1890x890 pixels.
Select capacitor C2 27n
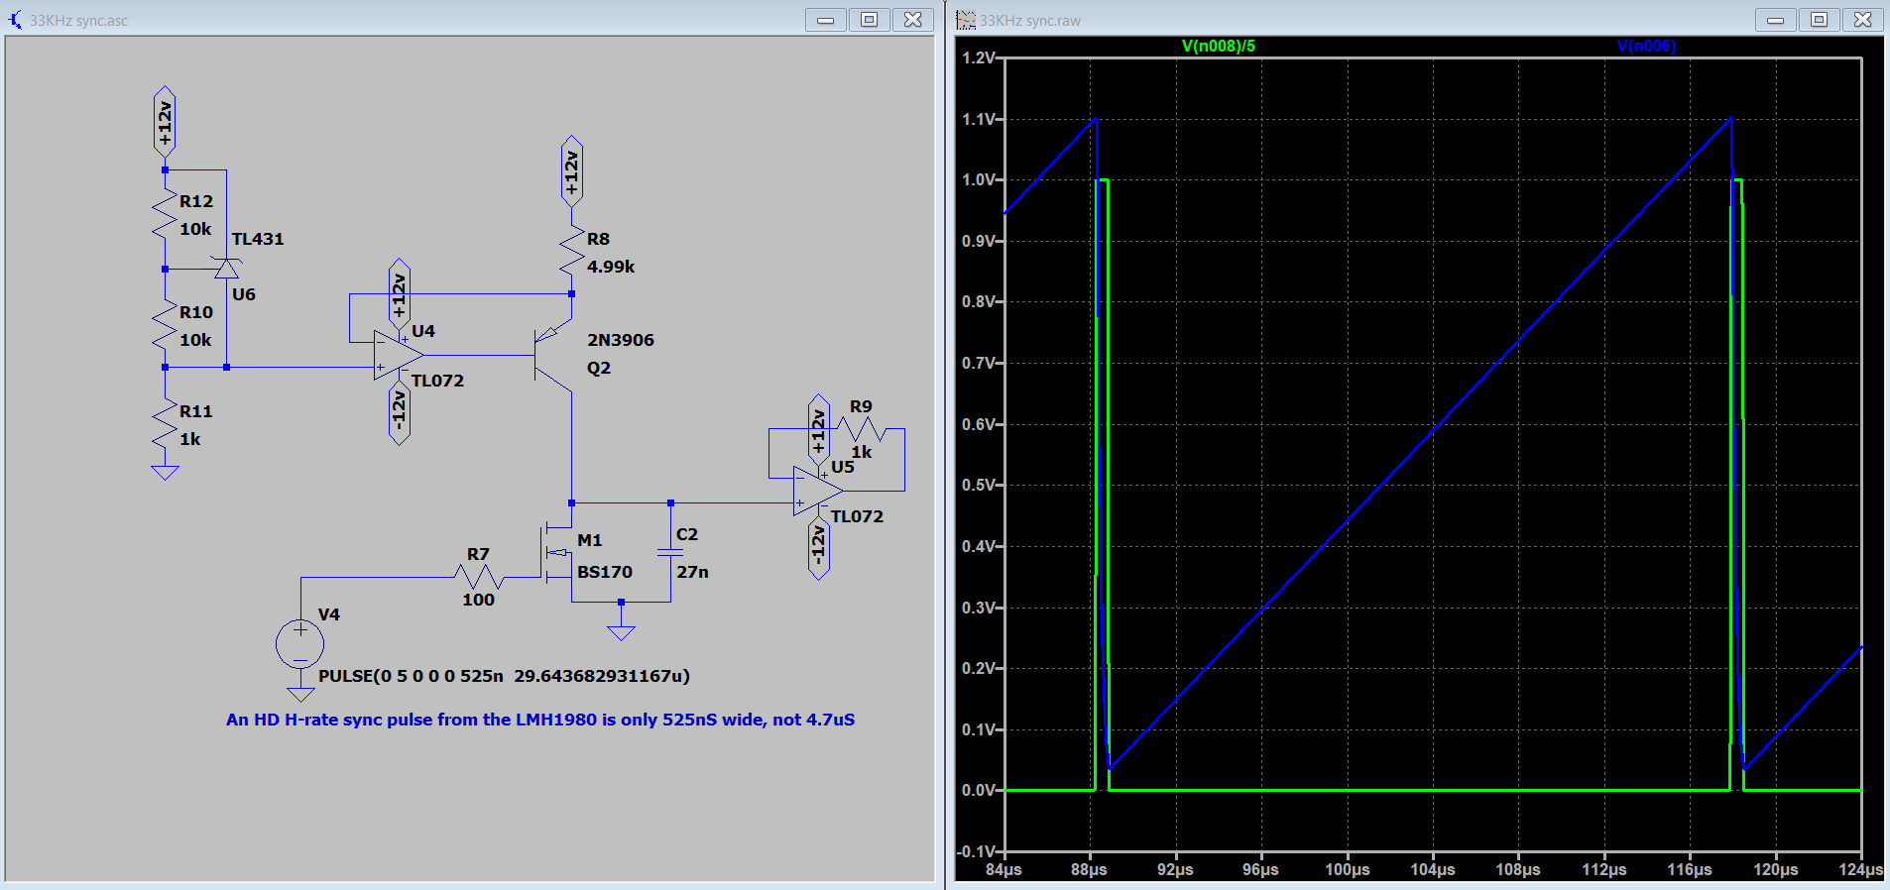coord(670,552)
